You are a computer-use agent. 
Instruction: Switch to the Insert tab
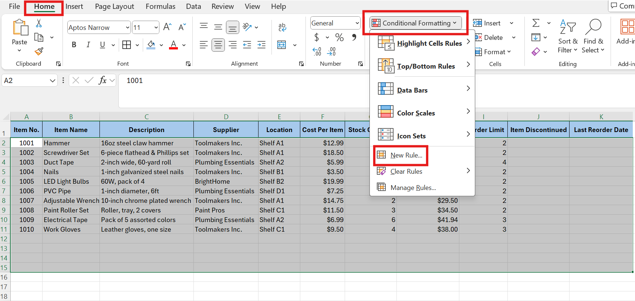coord(74,6)
